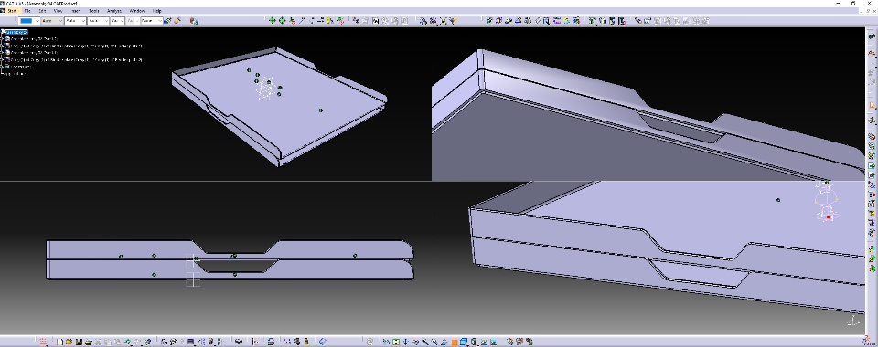Click the Painter brush icon
Image resolution: width=878 pixels, height=347 pixels.
167,21
